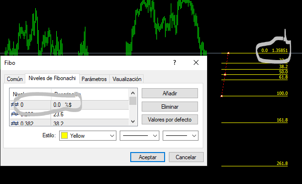Viewport: 302px width, 184px height.
Task: Open the line width dropdown
Action: (180, 136)
